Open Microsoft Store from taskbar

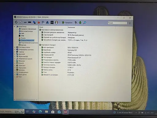pos(53,112)
